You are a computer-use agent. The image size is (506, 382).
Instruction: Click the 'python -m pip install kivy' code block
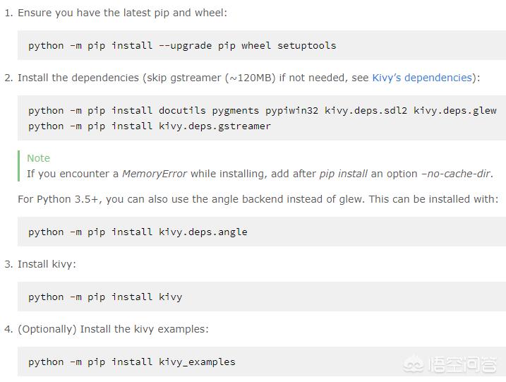click(105, 297)
